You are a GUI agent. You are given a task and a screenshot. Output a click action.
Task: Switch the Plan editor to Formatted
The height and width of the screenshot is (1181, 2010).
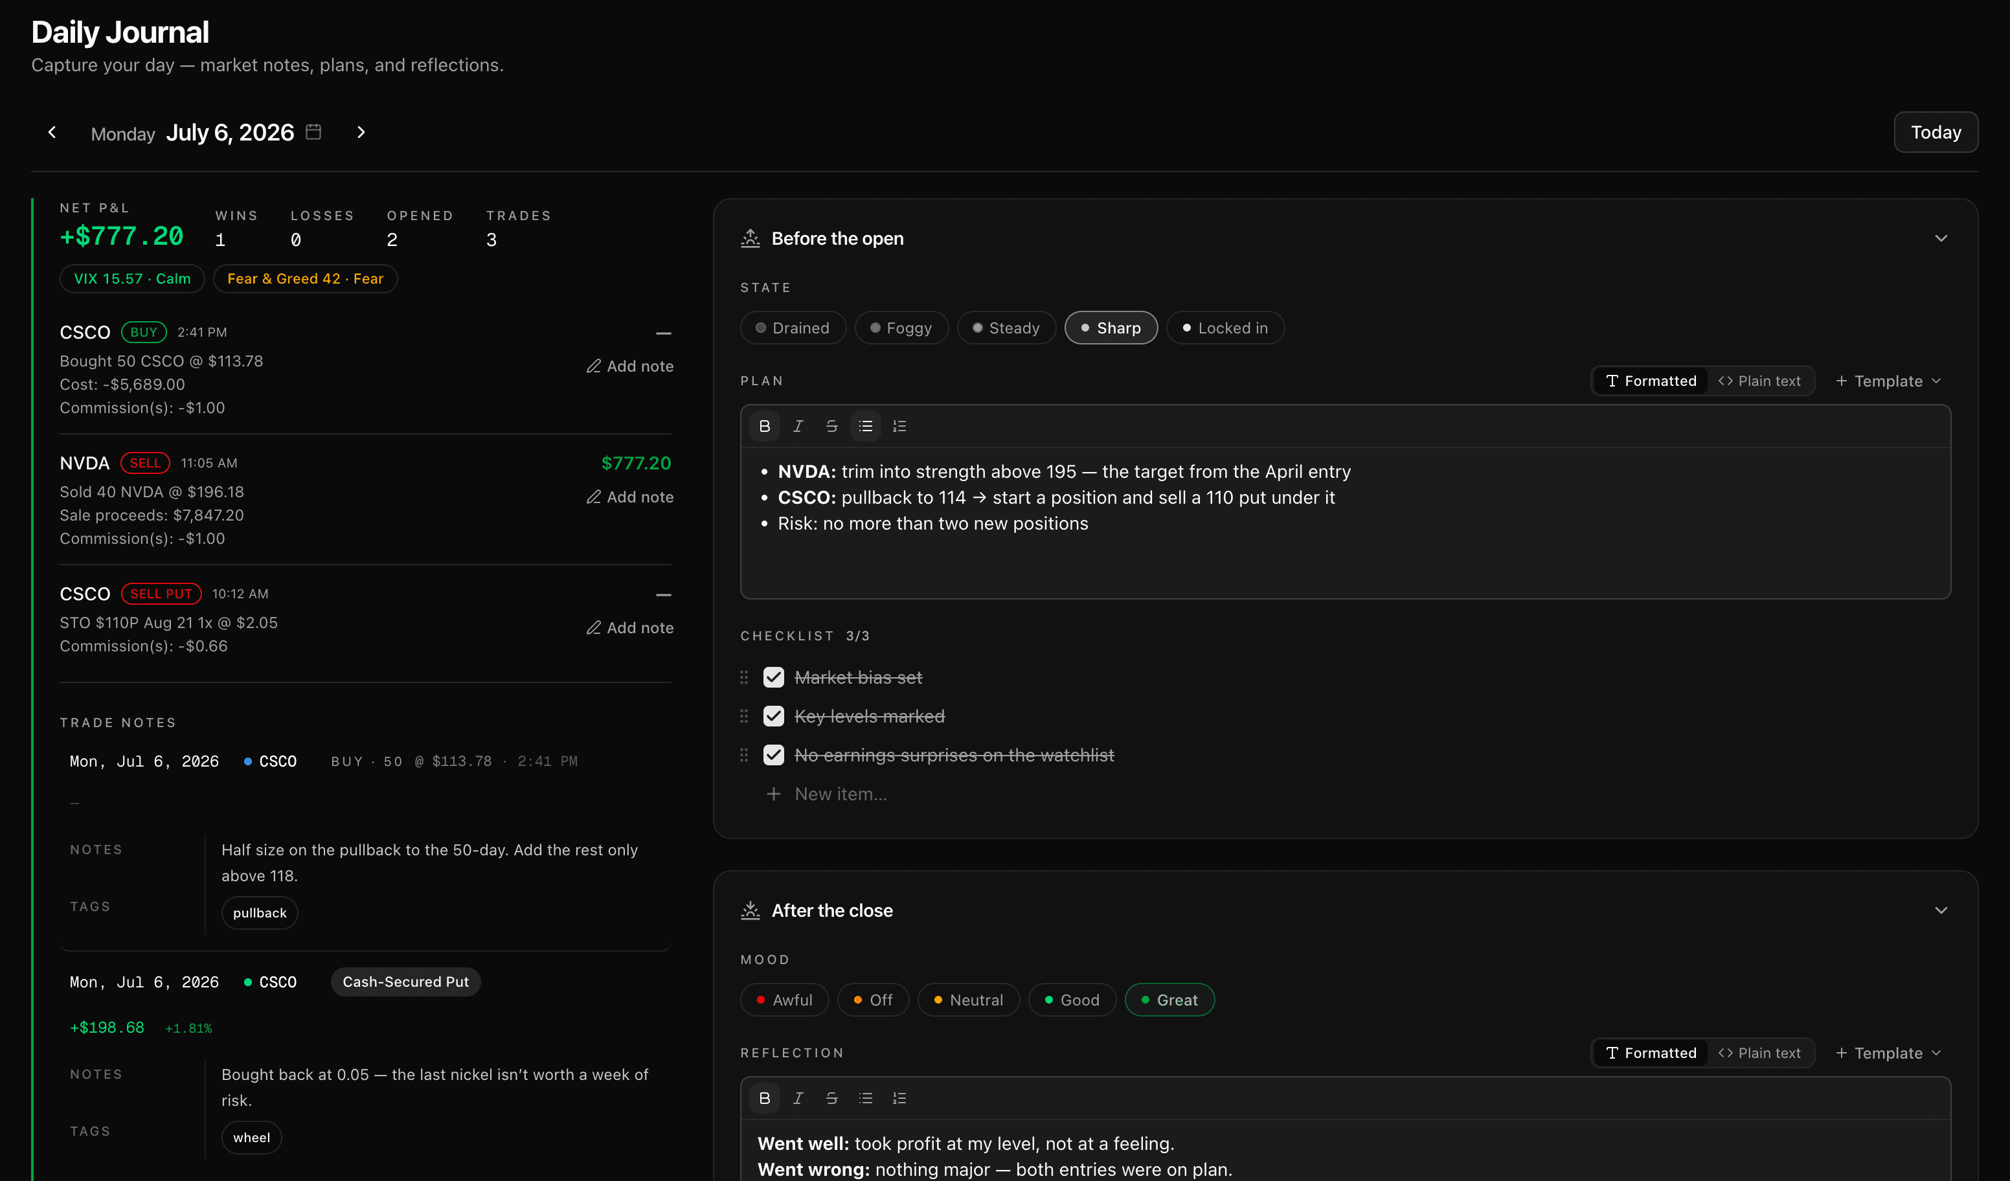pyautogui.click(x=1651, y=381)
